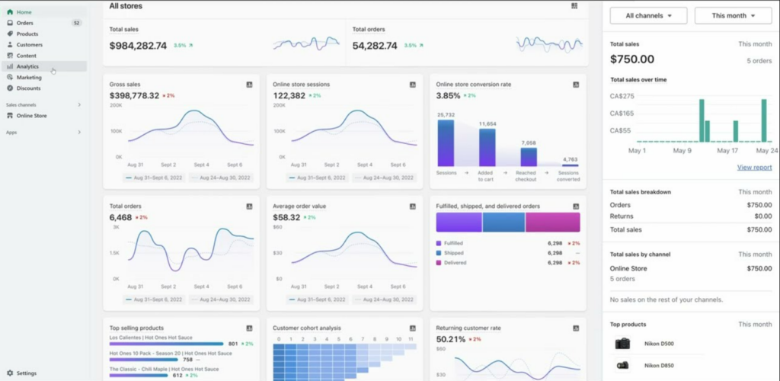Open report icon on conversion rate card
Viewport: 780px width, 381px height.
coord(576,85)
